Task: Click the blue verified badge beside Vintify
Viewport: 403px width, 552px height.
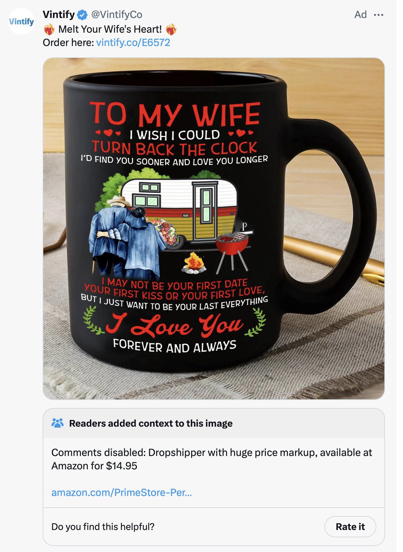Action: tap(82, 15)
